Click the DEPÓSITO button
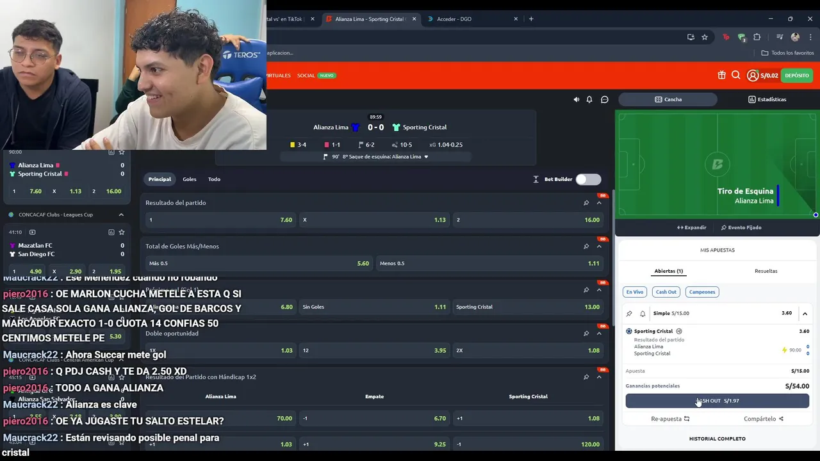The height and width of the screenshot is (461, 820). click(797, 76)
